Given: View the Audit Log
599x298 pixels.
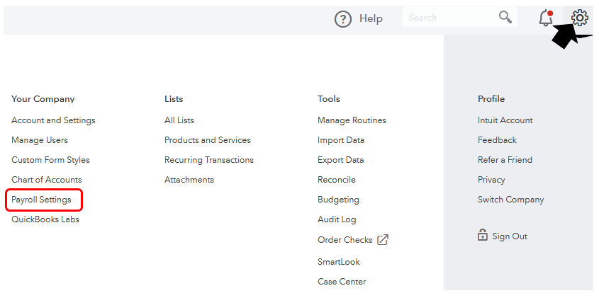Looking at the screenshot, I should (337, 219).
